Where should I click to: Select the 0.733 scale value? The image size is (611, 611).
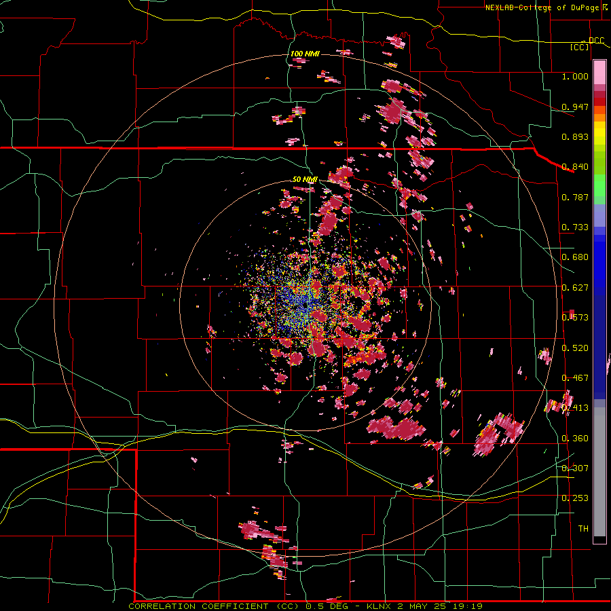[x=575, y=227]
